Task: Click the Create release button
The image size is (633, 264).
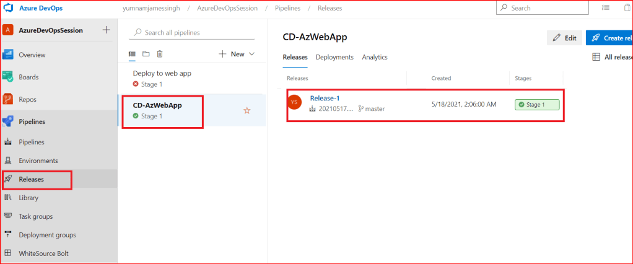Action: (x=609, y=38)
